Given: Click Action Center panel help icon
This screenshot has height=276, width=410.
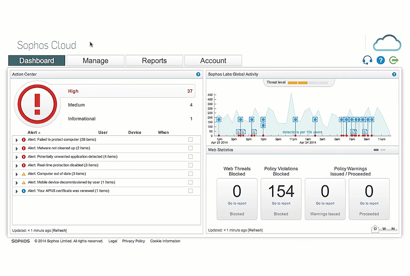Looking at the screenshot, I should pyautogui.click(x=198, y=74).
